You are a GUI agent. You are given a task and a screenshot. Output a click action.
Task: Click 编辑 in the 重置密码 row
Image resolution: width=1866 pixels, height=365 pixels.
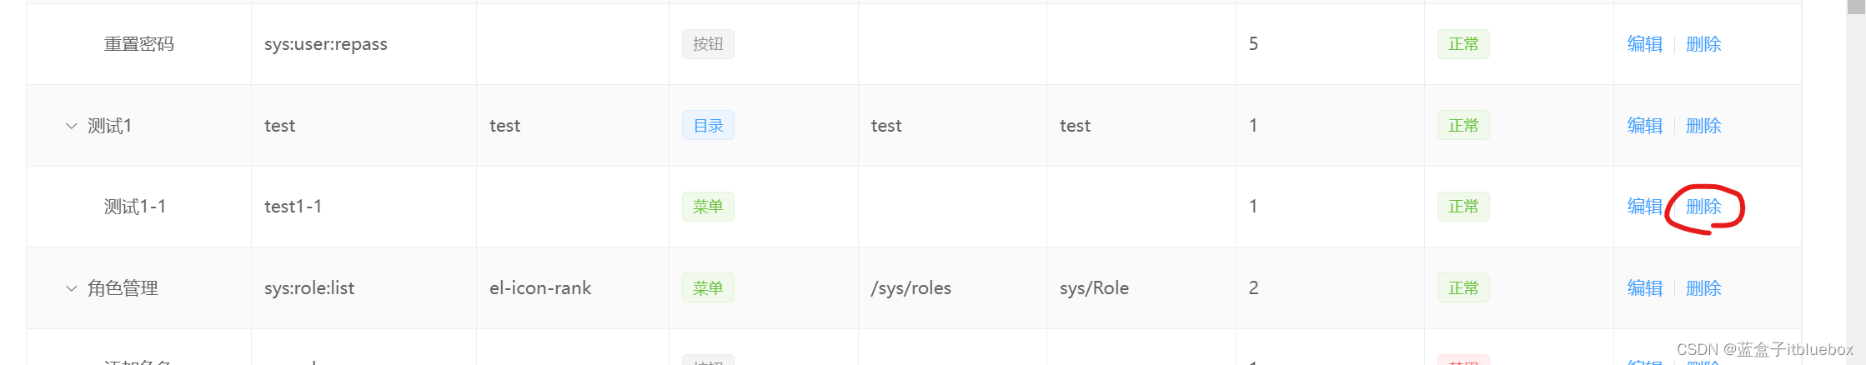coord(1644,44)
